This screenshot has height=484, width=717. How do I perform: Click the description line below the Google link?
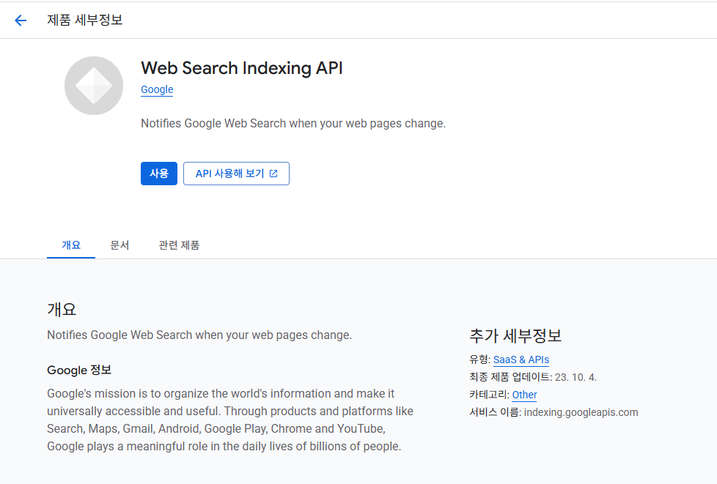click(x=293, y=124)
